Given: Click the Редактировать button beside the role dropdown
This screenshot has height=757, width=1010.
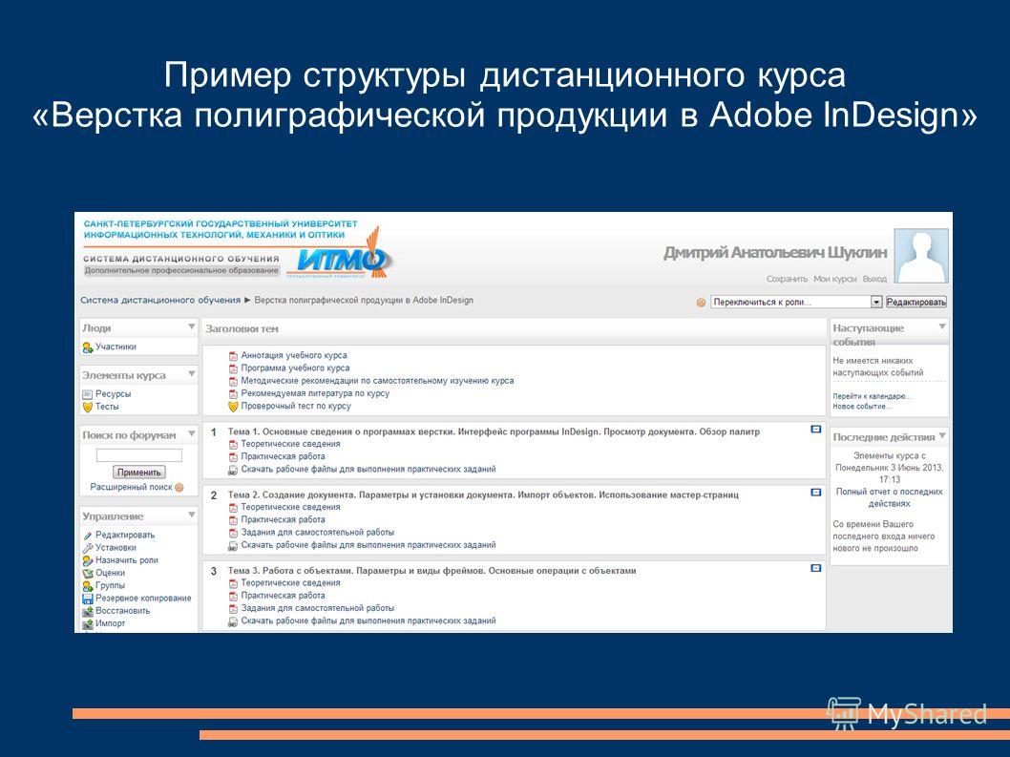Looking at the screenshot, I should click(x=915, y=302).
